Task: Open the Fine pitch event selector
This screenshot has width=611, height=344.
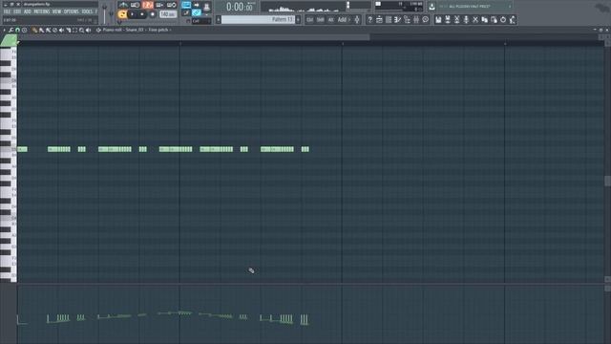Action: [158, 30]
